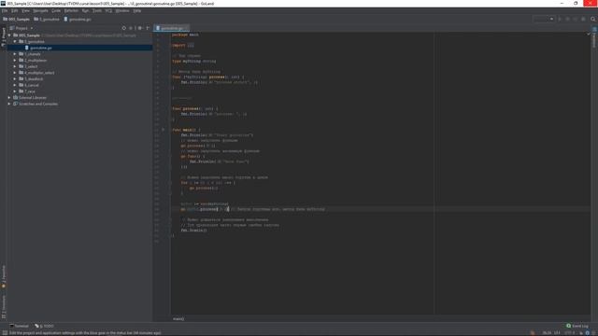598x336 pixels.
Task: Open the Tools menu
Action: tap(97, 10)
